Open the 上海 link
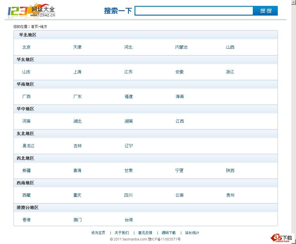 pyautogui.click(x=78, y=72)
